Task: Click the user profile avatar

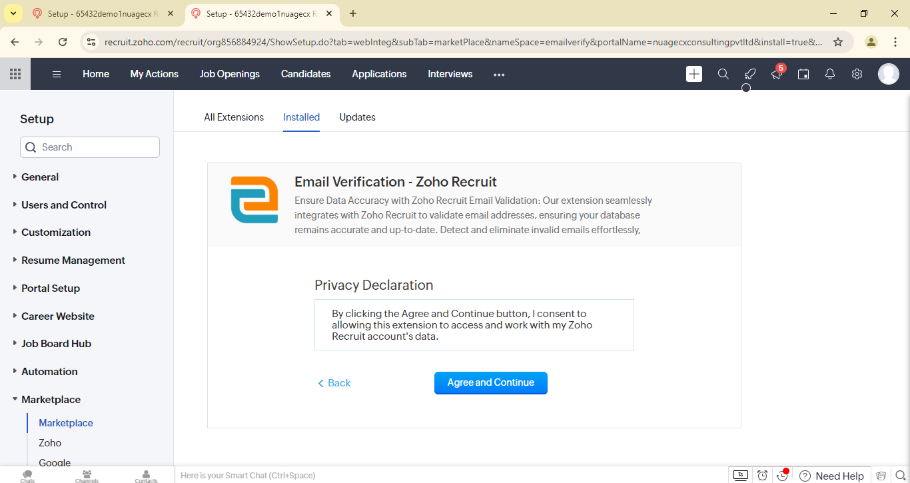Action: click(889, 74)
